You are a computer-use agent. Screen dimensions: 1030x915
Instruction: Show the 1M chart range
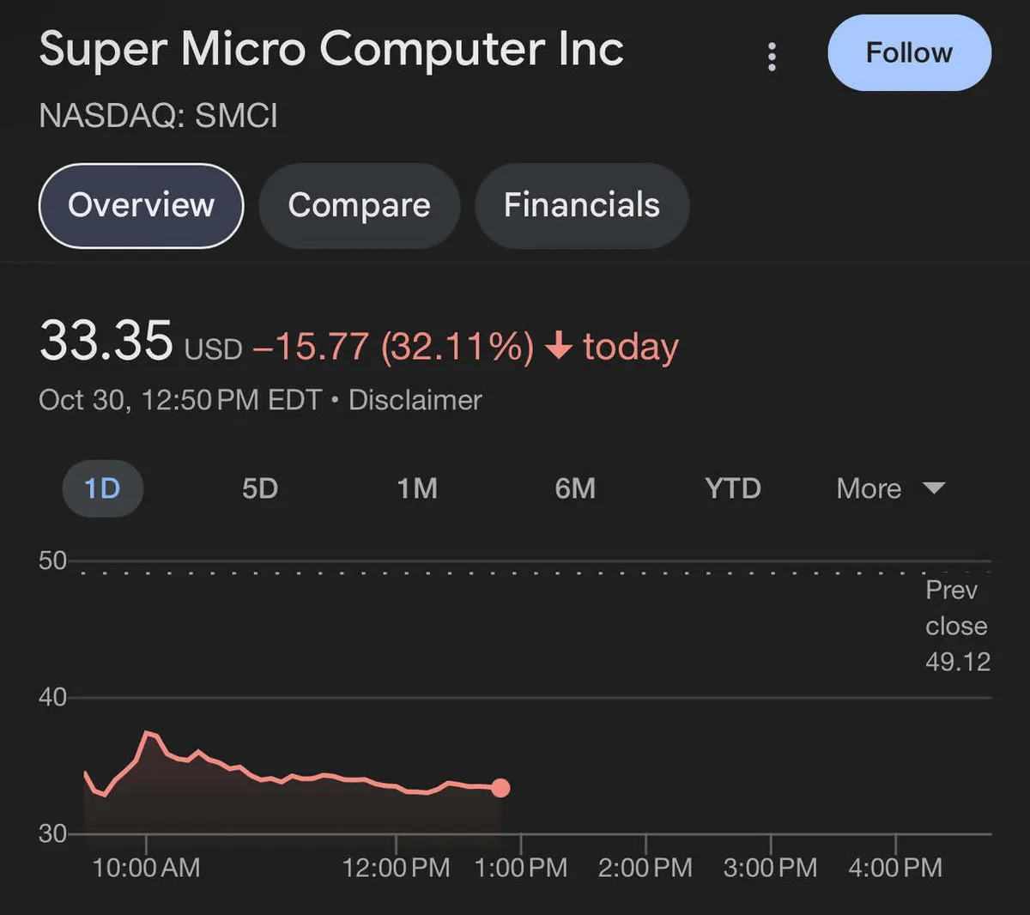tap(417, 488)
